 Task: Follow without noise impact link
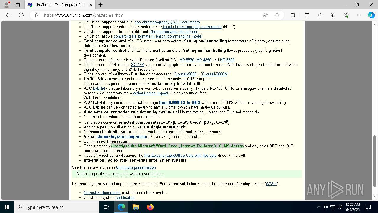click(x=151, y=93)
